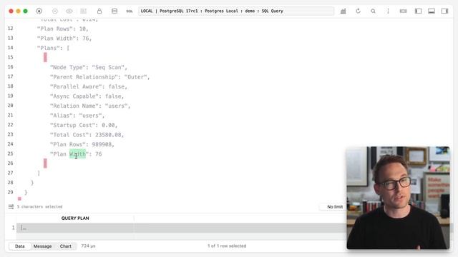
Task: Open the metrics chart toolbar icon
Action: coord(343,11)
